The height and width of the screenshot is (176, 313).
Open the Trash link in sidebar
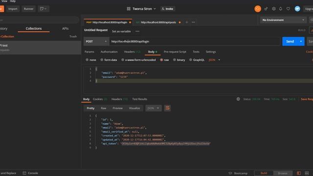[73, 37]
